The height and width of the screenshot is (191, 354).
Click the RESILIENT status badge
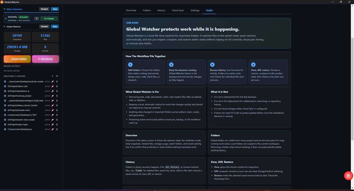coord(24,17)
